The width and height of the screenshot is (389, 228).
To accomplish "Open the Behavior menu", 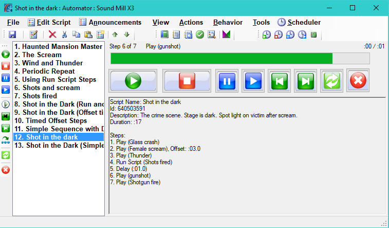I will 228,22.
